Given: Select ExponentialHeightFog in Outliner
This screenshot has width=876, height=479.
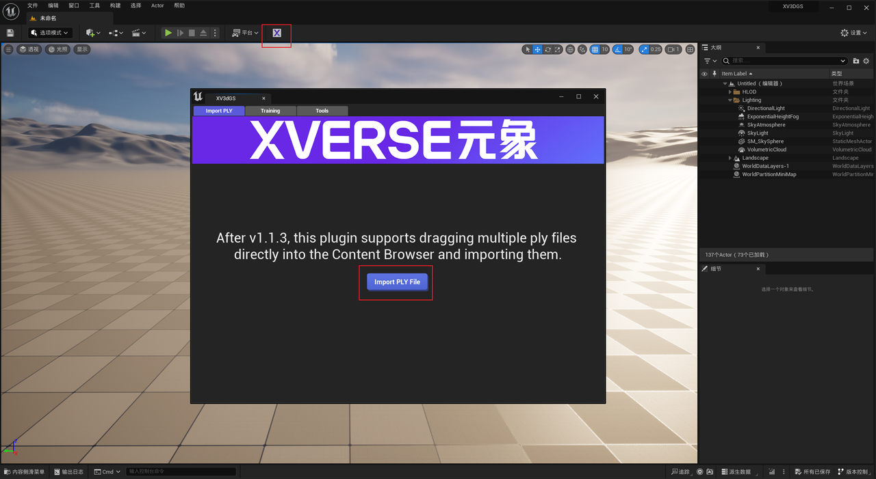Looking at the screenshot, I should coord(773,116).
